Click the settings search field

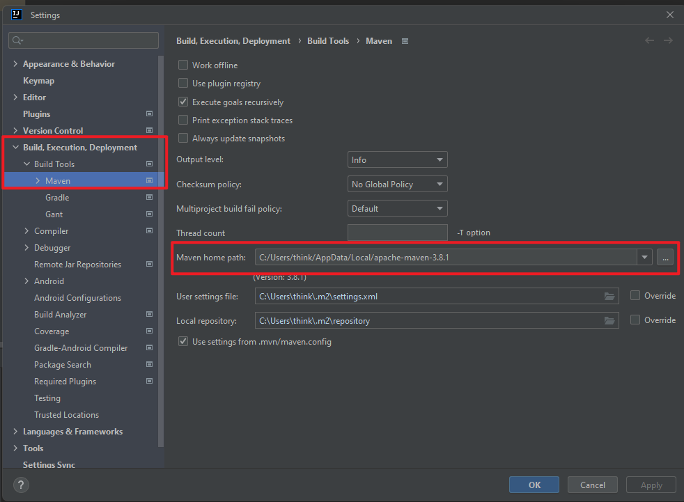pos(84,40)
